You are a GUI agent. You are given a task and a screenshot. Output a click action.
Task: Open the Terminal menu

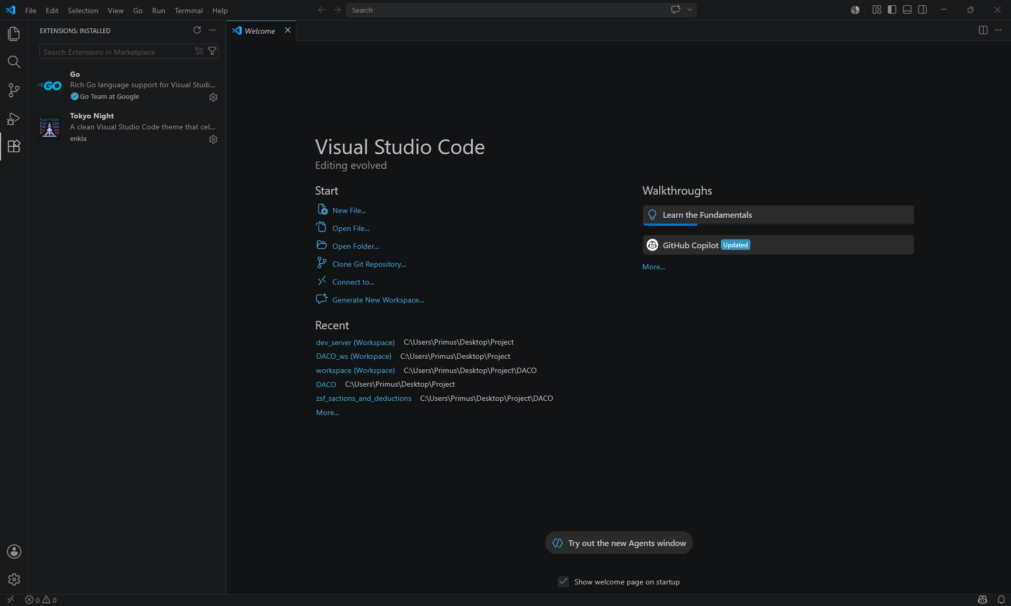(x=189, y=11)
